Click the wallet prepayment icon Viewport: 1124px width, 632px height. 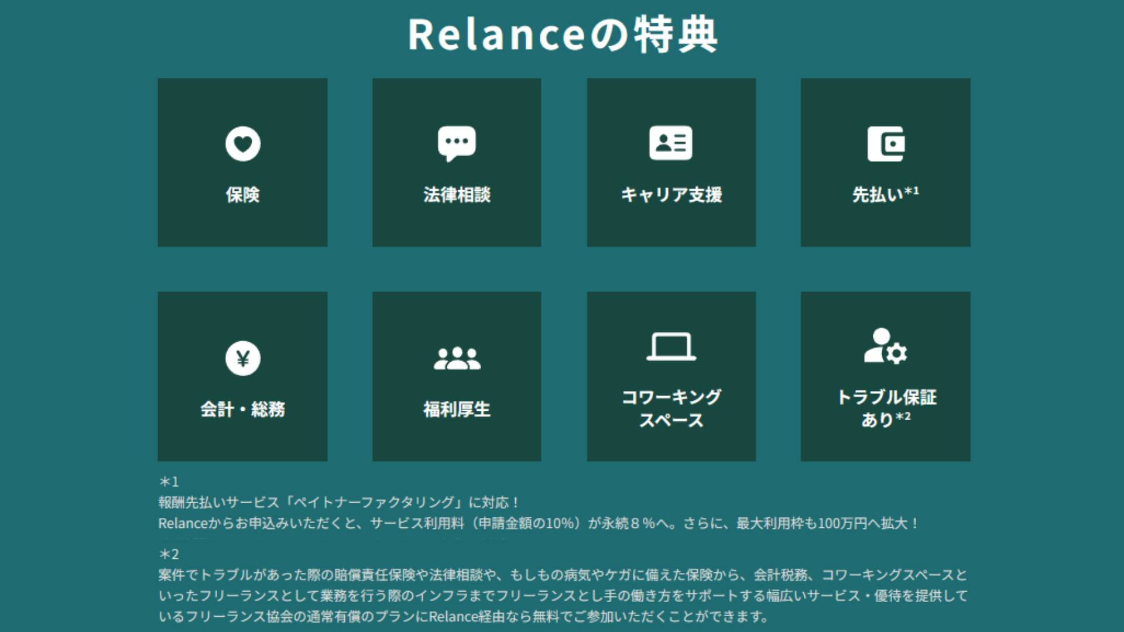tap(886, 143)
